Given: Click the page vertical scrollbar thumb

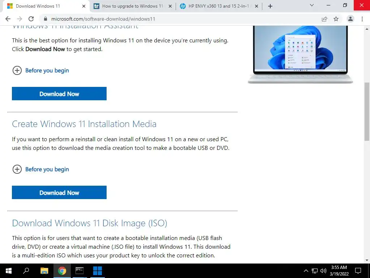Looking at the screenshot, I should (x=367, y=111).
